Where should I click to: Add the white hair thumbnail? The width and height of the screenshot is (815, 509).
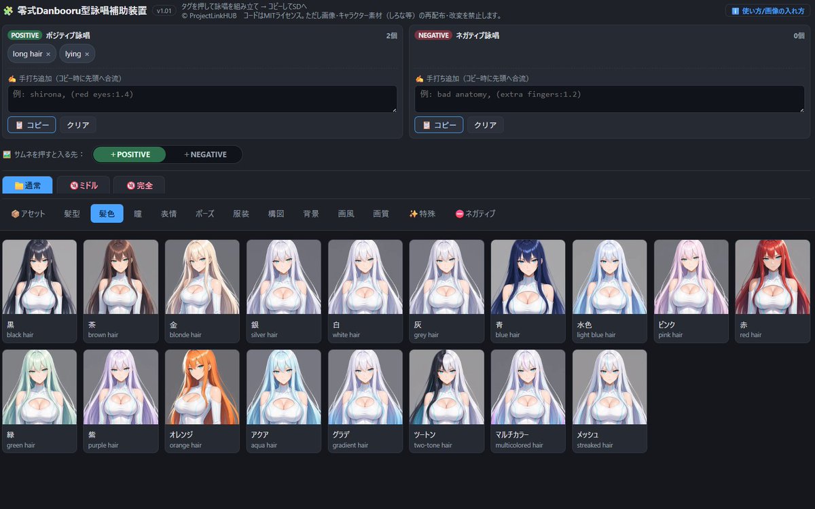click(x=365, y=291)
